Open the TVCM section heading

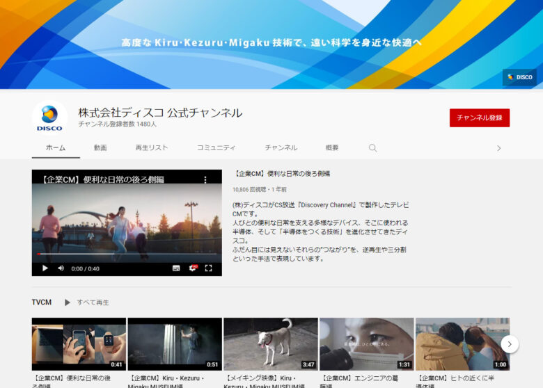click(42, 302)
